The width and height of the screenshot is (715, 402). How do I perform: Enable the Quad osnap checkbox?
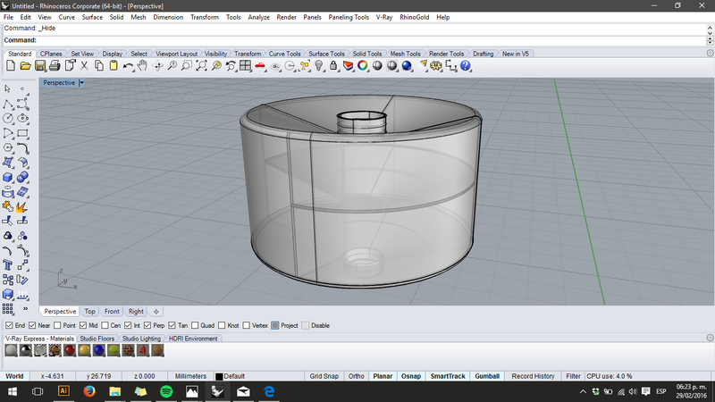click(x=196, y=325)
